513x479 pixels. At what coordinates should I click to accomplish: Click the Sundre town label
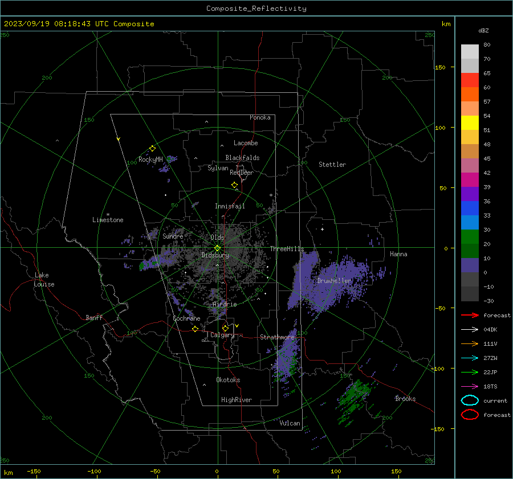[x=173, y=236]
